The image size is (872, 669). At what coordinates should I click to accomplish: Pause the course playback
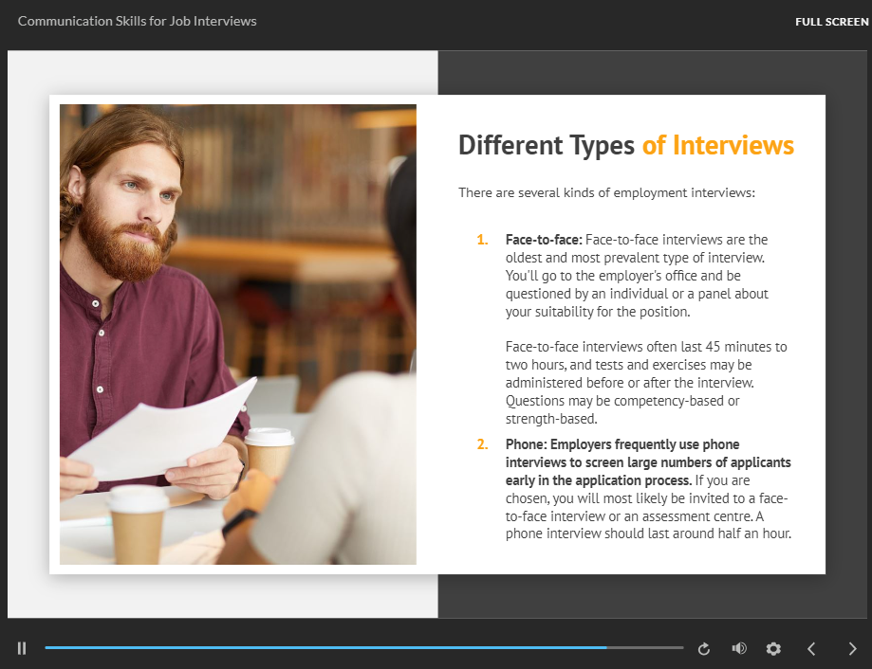[x=22, y=648]
